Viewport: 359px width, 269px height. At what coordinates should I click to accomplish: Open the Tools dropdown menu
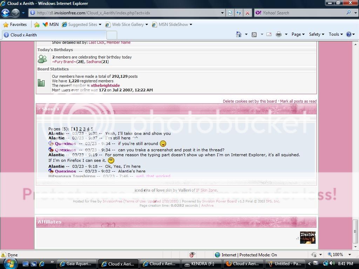coord(336,34)
